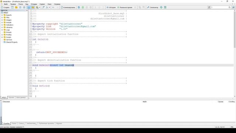This screenshot has width=236, height=133.
Task: Click the История profiling button
Action: click(111, 7)
